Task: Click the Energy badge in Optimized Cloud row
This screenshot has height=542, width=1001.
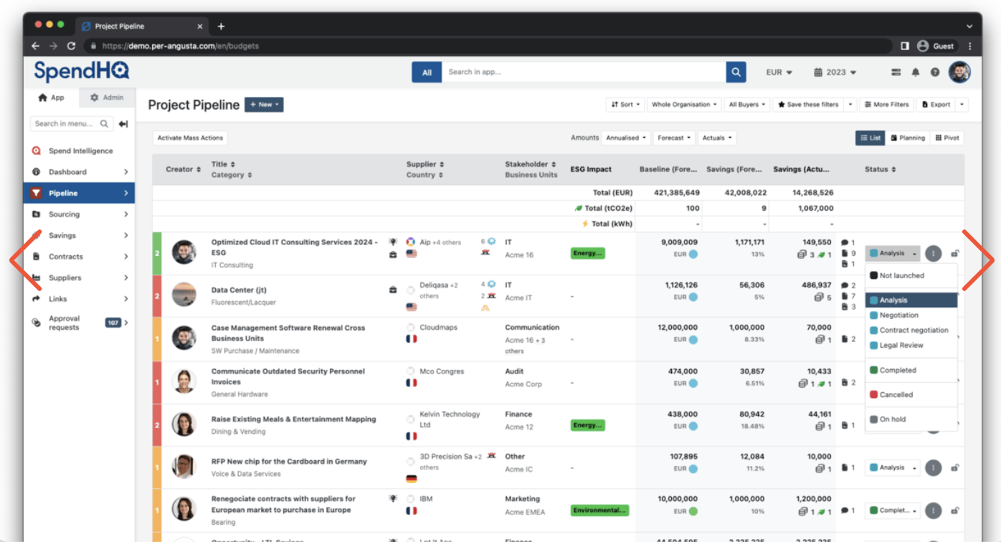Action: tap(588, 253)
